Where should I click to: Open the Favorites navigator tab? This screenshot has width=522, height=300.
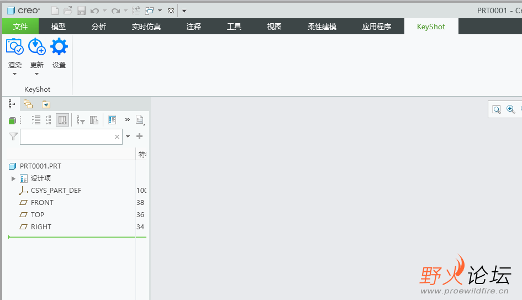click(46, 104)
